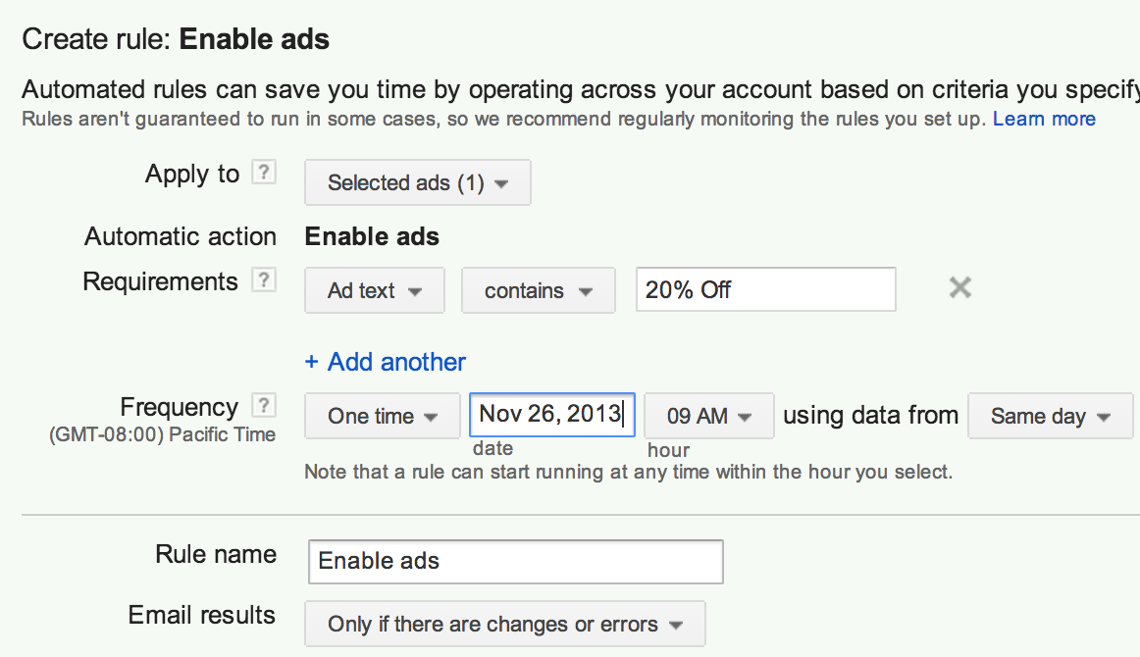This screenshot has width=1140, height=657.
Task: Click the help icon beside Requirements
Action: (x=264, y=279)
